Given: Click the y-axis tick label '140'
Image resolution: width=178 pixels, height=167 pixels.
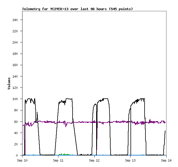Looking at the screenshot, I should [x=15, y=76].
